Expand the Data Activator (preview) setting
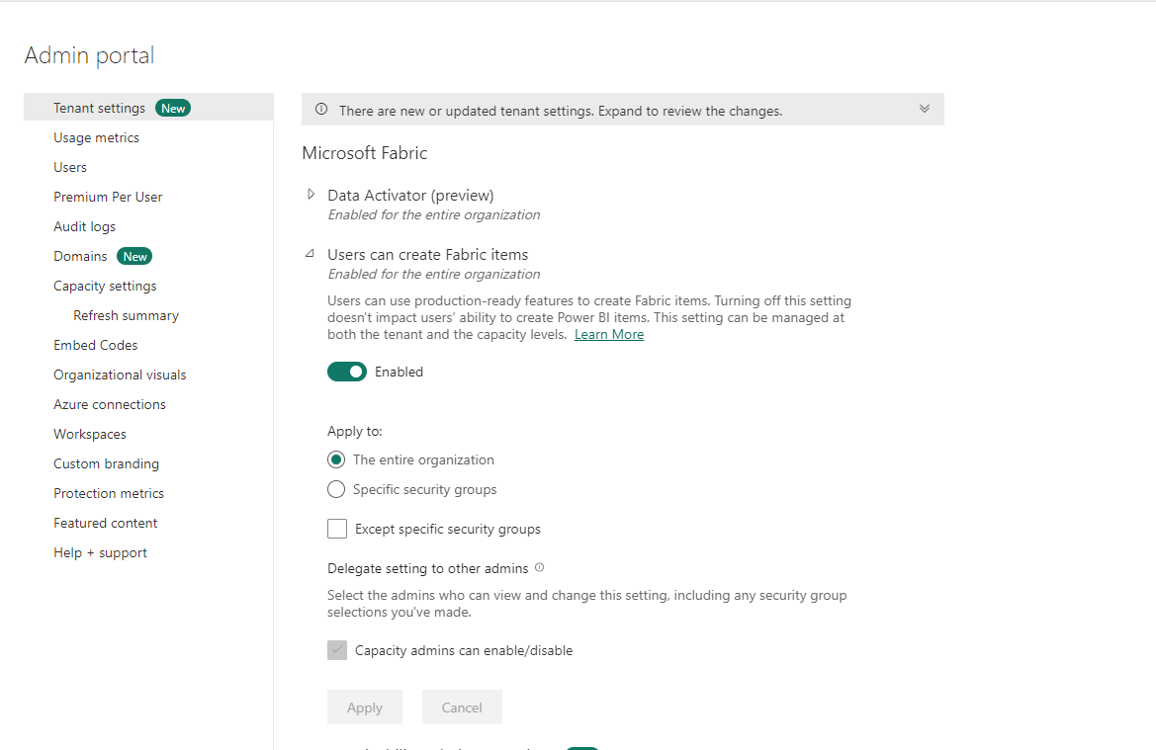Screen dimensions: 1156x750 [311, 195]
